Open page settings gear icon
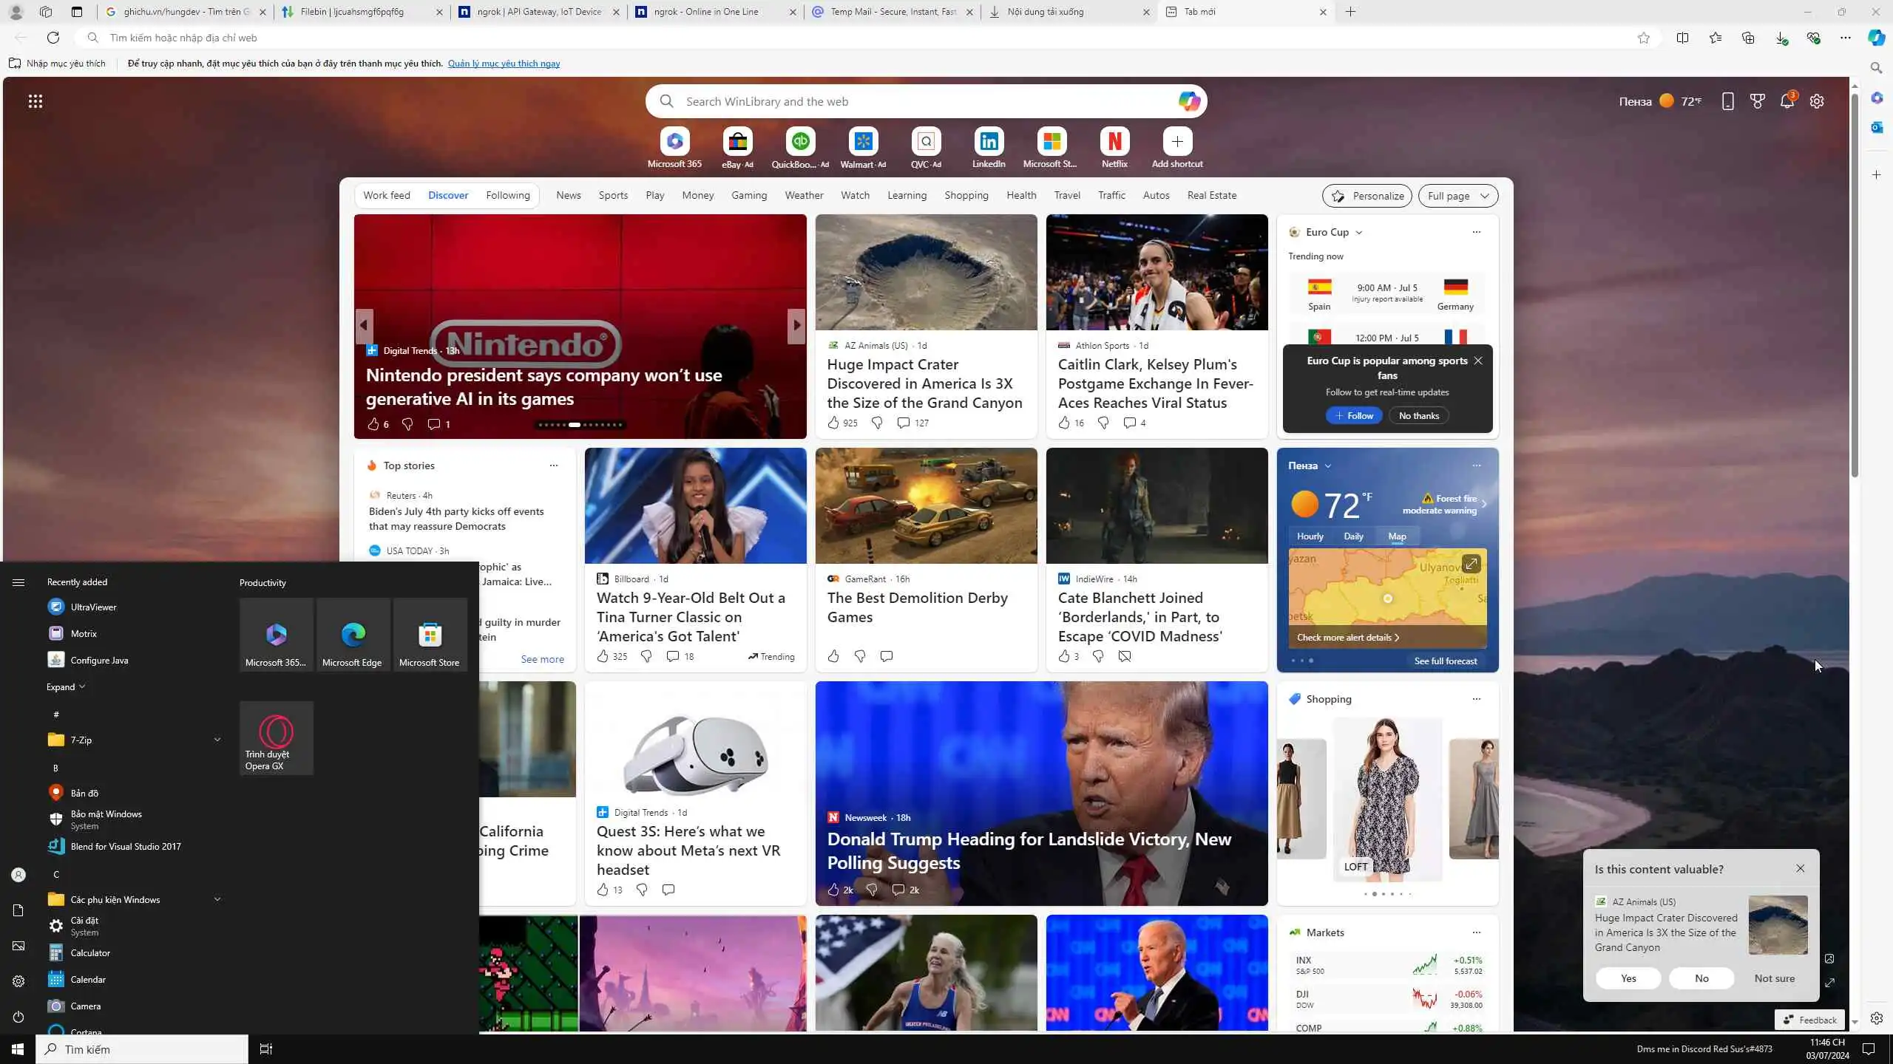 (1817, 101)
